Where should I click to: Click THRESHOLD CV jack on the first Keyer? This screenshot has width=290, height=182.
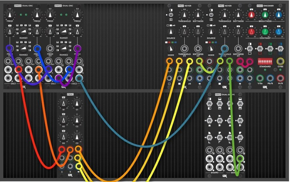(x=184, y=49)
